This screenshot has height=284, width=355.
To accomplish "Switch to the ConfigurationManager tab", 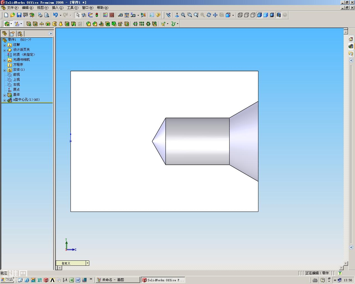I will 20,34.
